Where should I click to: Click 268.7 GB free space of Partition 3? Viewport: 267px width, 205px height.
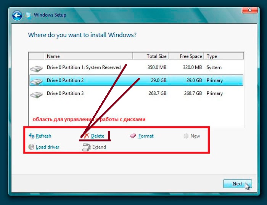pyautogui.click(x=193, y=93)
